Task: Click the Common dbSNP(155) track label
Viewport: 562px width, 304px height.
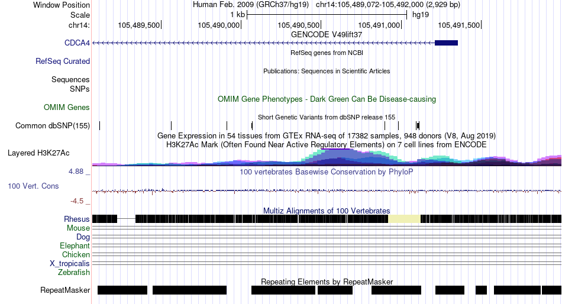Action: [53, 125]
